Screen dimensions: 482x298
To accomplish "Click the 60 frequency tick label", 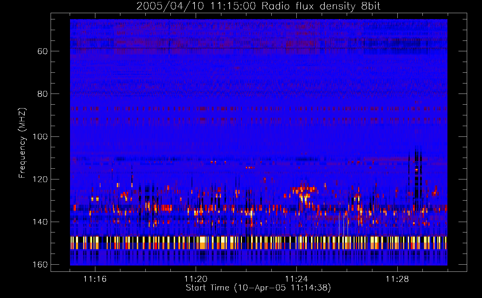I will tap(43, 51).
